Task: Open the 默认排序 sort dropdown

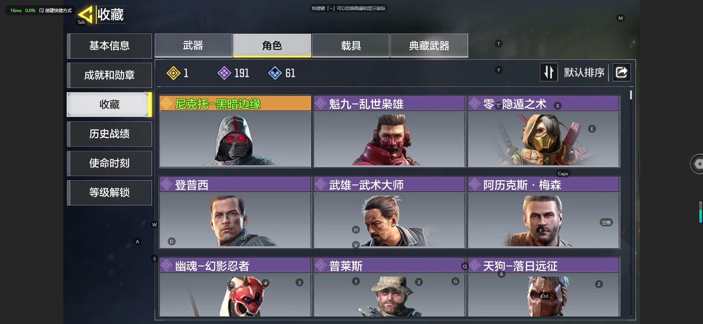Action: click(x=584, y=72)
